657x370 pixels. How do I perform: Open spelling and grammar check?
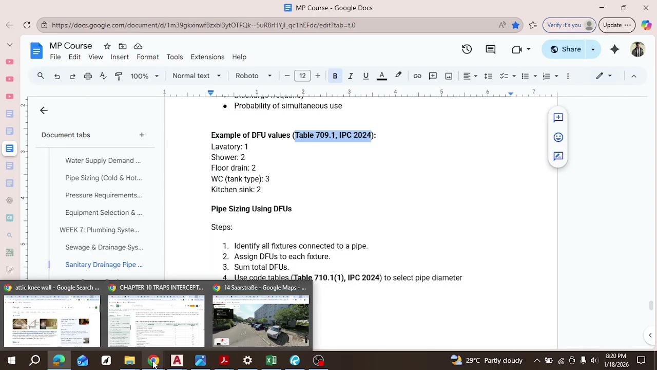pyautogui.click(x=103, y=76)
